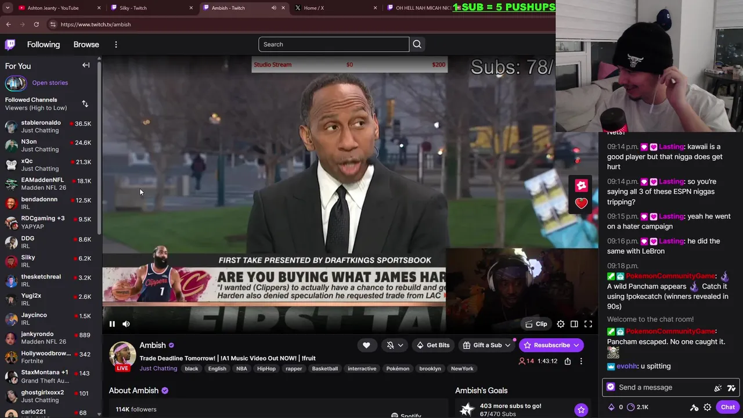
Task: Open the Browse tab
Action: 86,45
